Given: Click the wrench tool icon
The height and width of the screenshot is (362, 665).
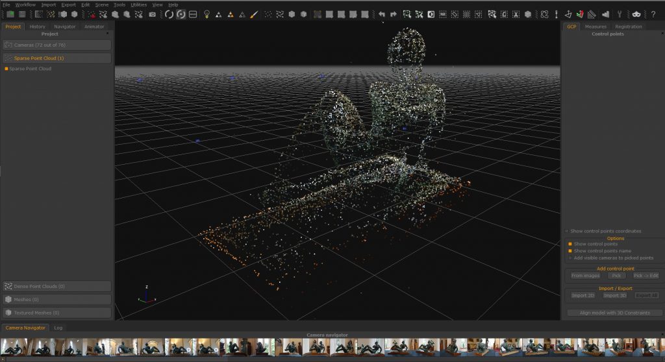Looking at the screenshot, I should (620, 14).
